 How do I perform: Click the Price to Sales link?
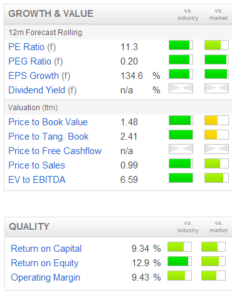click(37, 165)
